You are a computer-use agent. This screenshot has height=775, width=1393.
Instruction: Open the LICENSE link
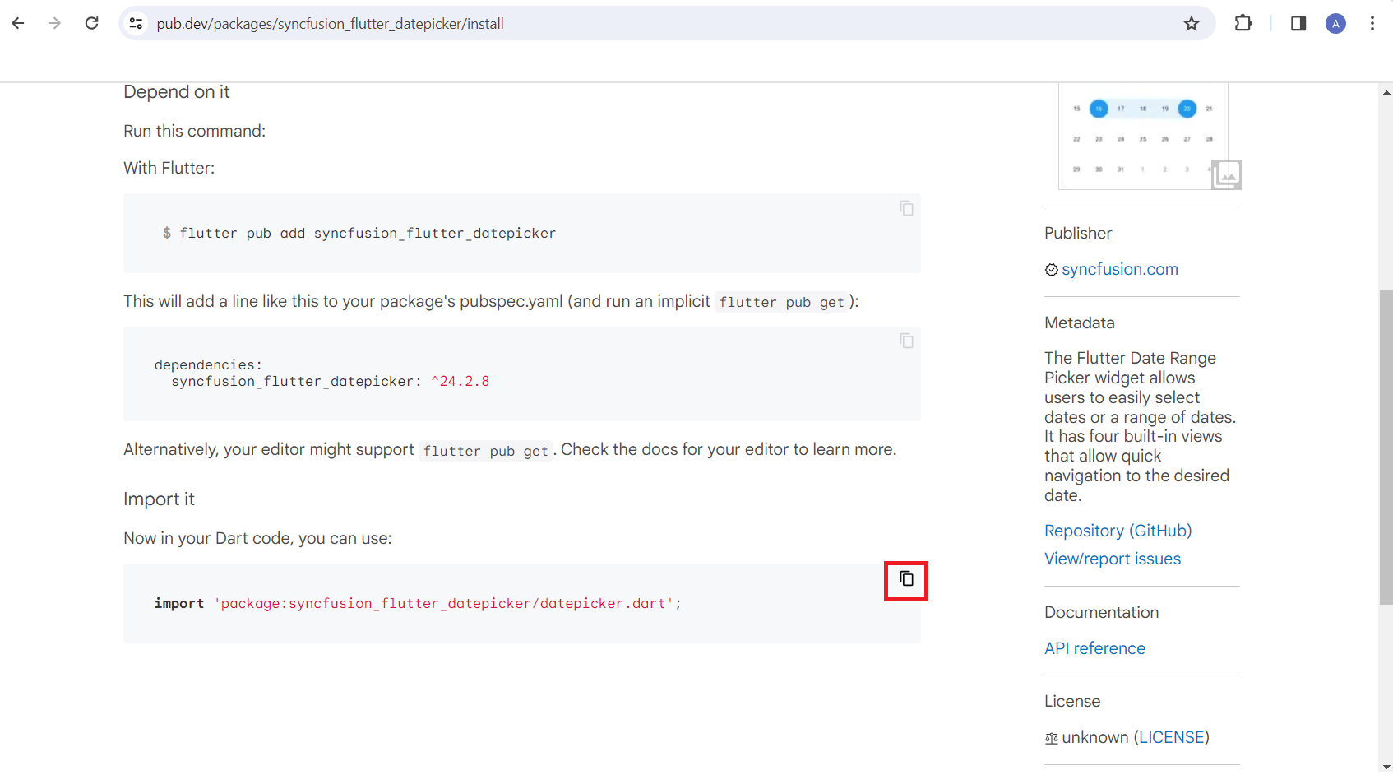(1173, 737)
